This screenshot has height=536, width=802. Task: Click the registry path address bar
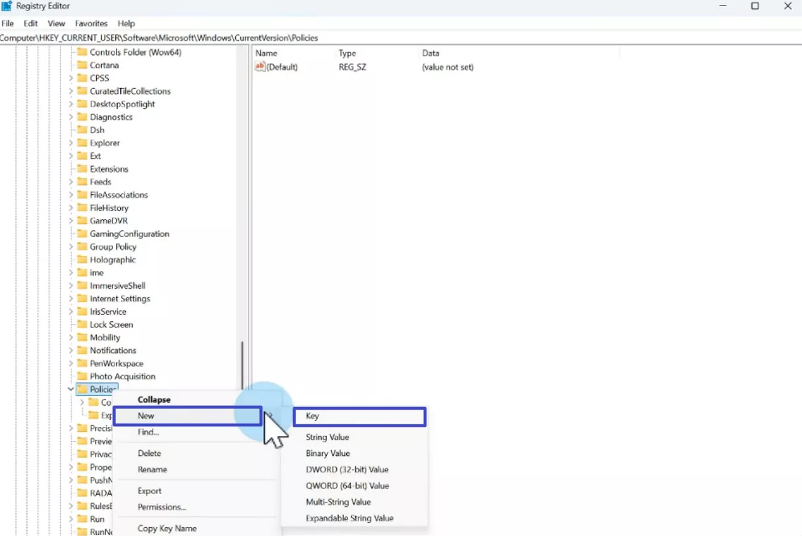401,38
